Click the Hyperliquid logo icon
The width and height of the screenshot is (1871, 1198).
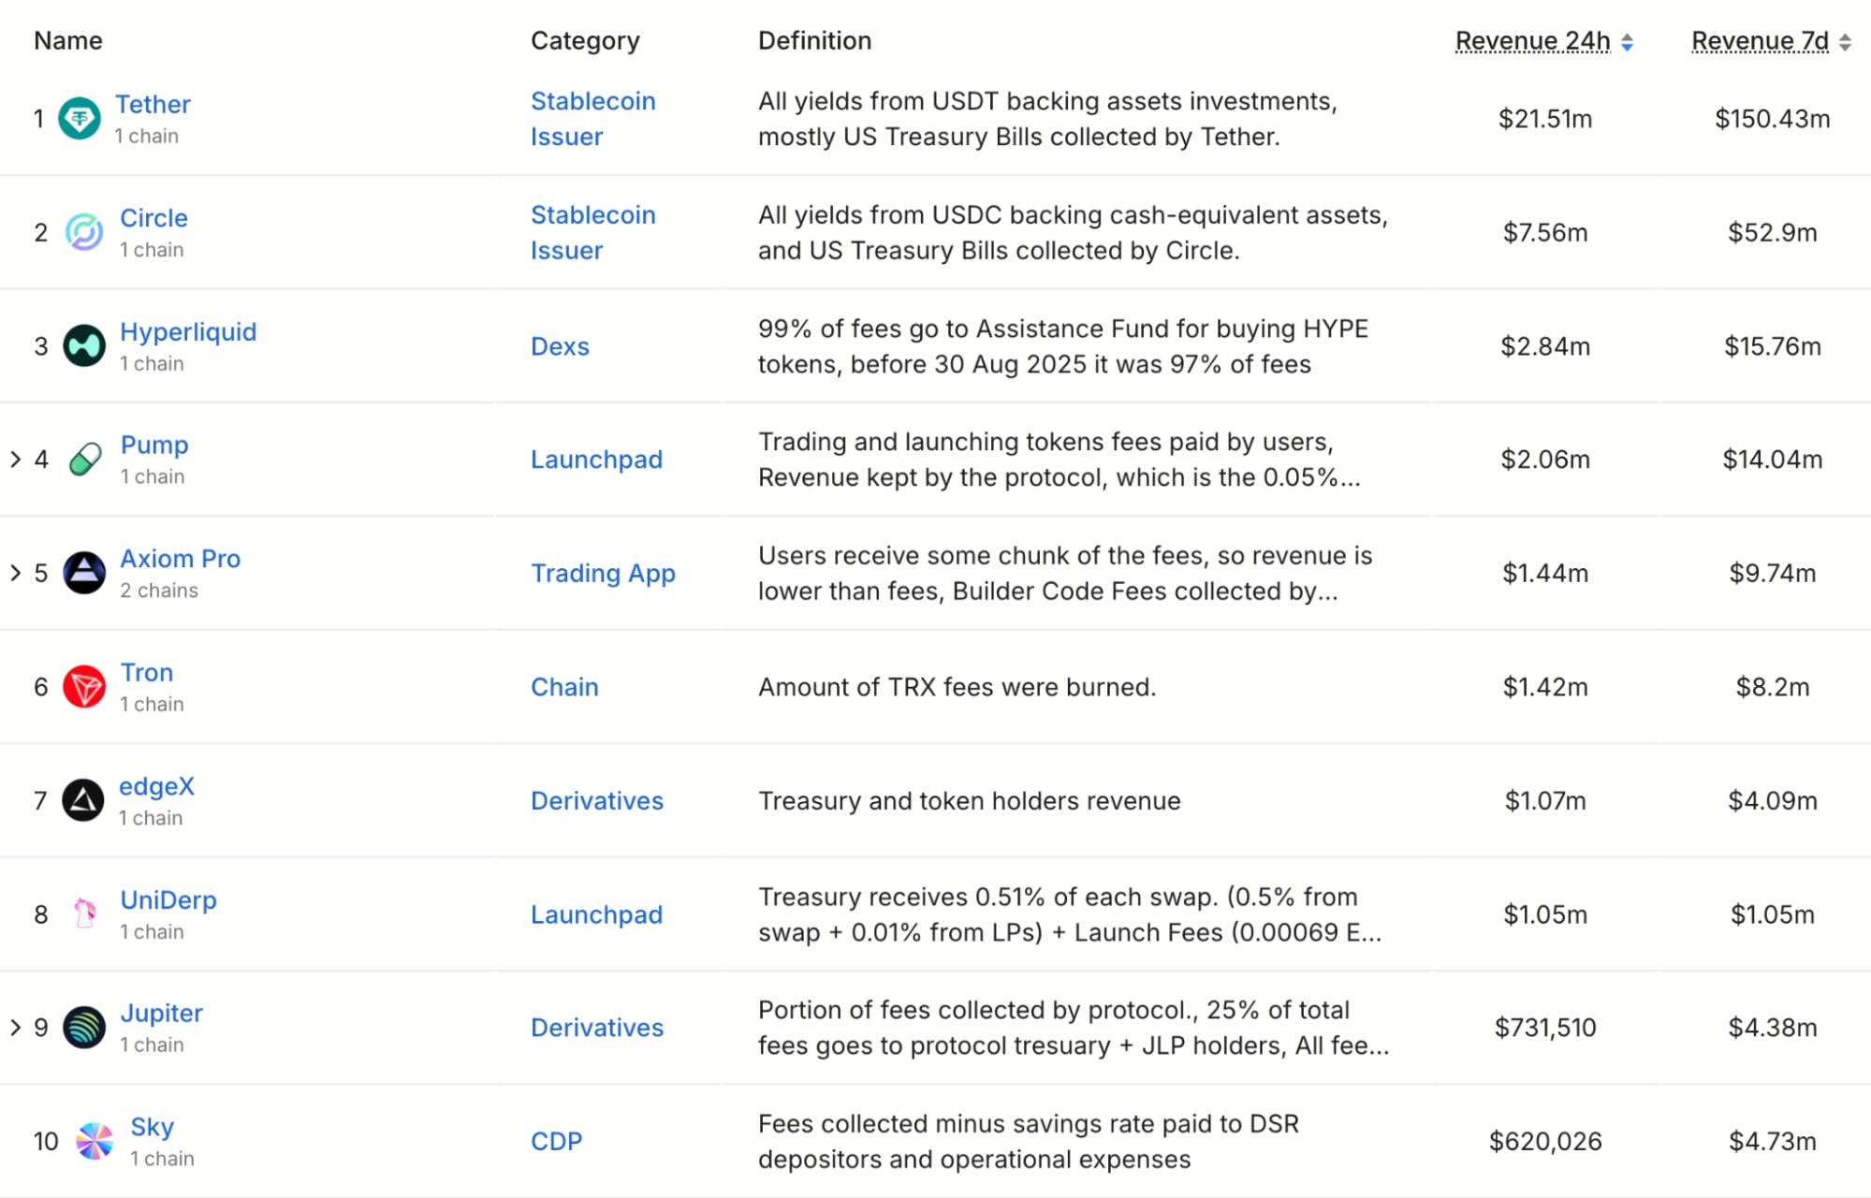(x=84, y=346)
